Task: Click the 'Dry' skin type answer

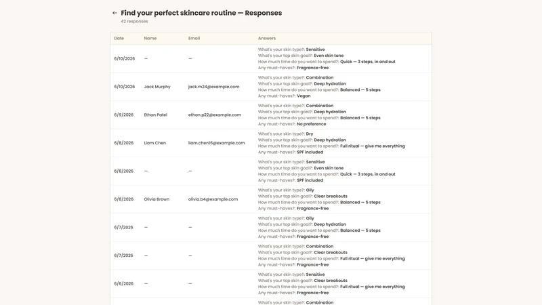Action: pos(310,134)
